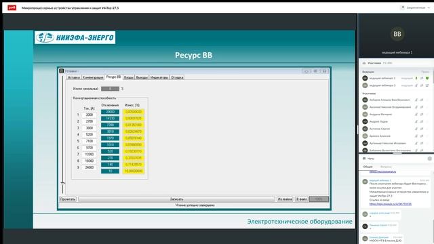Click avatar of Андреев Валерий
The height and width of the screenshot is (244, 434).
[x=365, y=115]
